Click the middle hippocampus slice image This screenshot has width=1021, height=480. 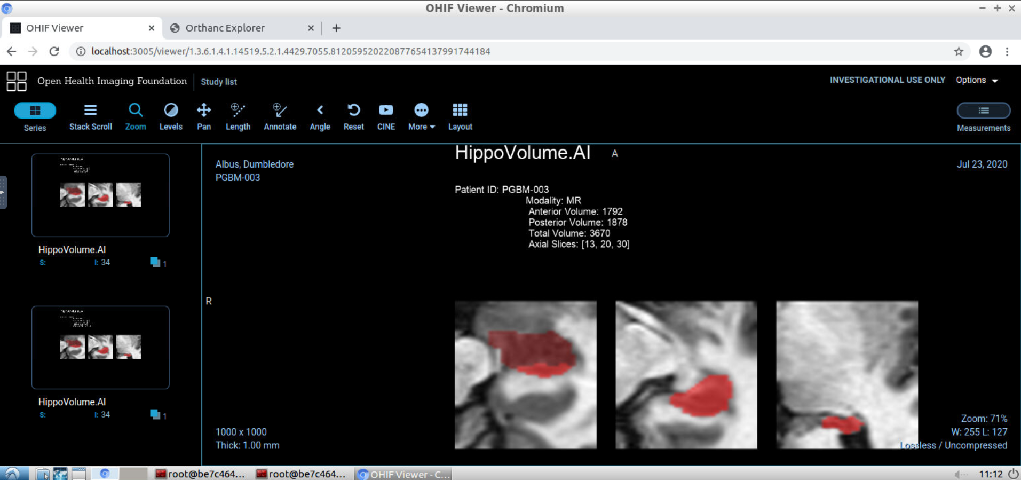click(x=686, y=375)
